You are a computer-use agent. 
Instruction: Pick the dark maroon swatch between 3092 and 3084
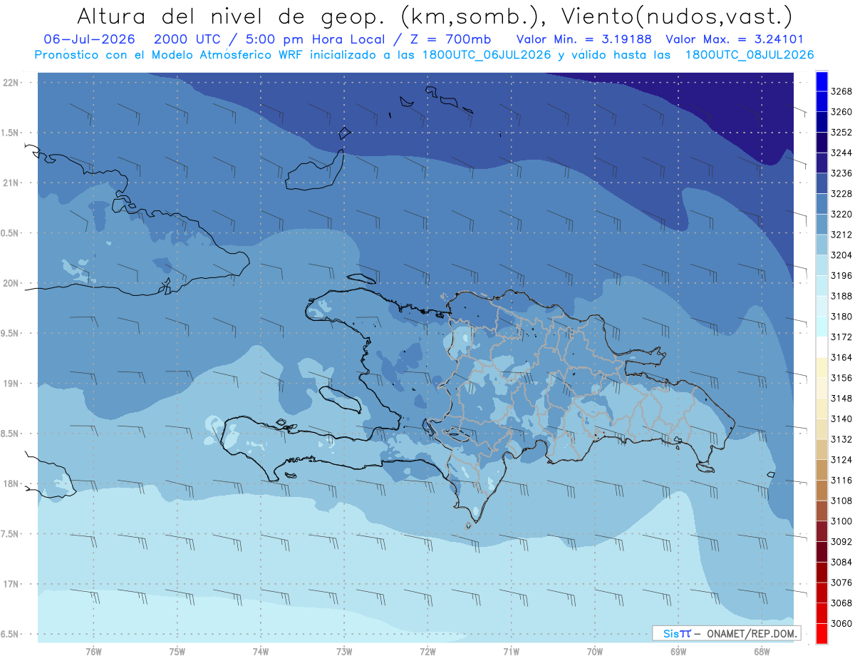click(821, 551)
